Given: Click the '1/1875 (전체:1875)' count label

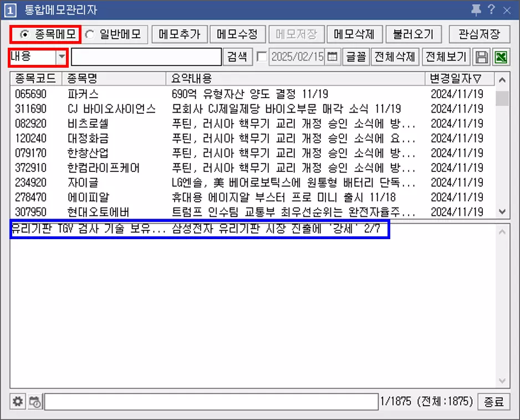Looking at the screenshot, I should [427, 401].
